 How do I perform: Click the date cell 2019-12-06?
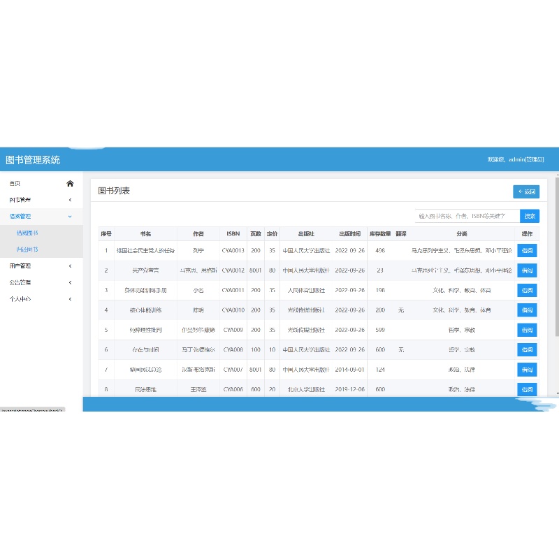coord(350,389)
